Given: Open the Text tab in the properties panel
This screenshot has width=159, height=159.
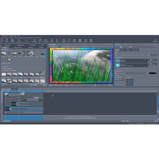Looking at the screenshot, I should click(x=122, y=50).
